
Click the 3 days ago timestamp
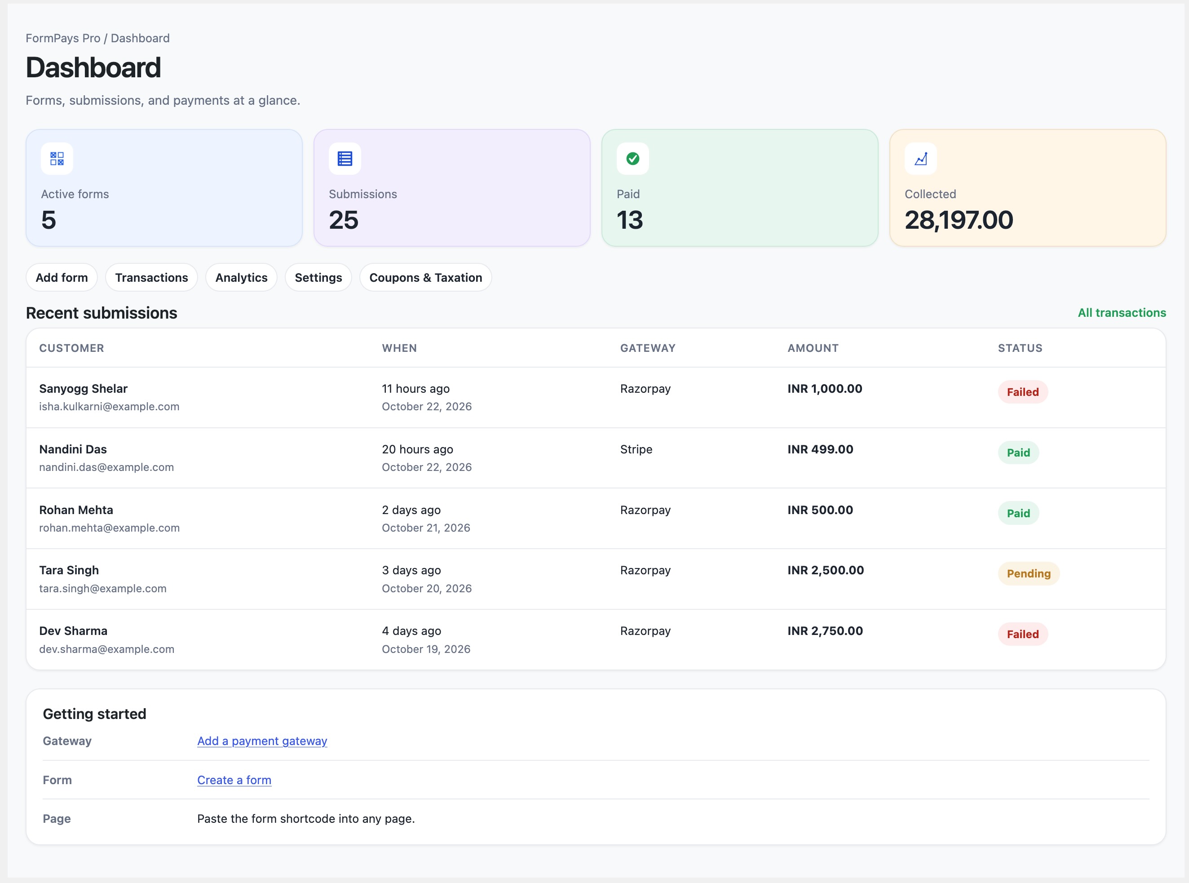(x=411, y=570)
